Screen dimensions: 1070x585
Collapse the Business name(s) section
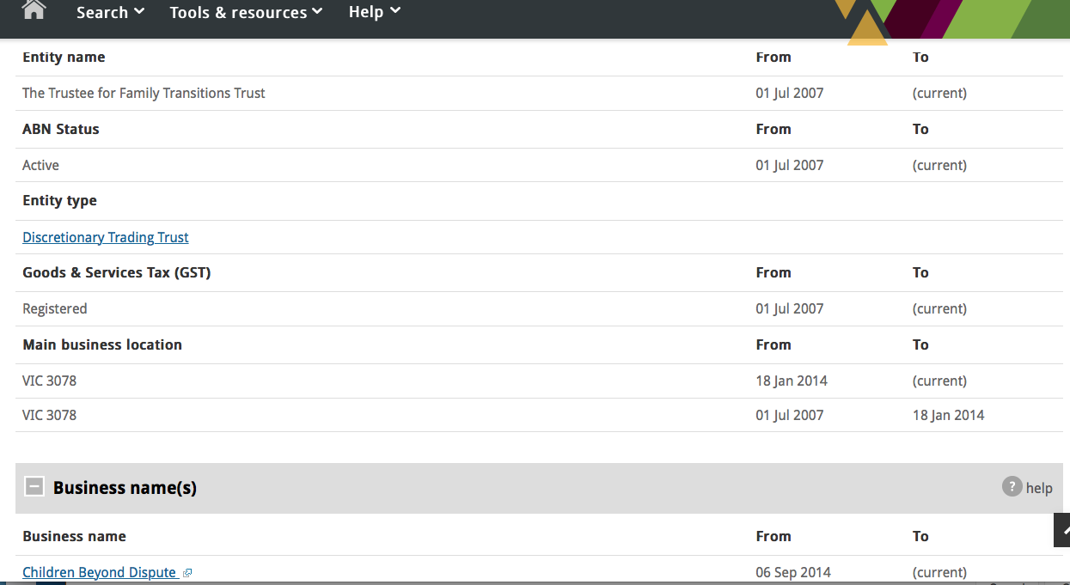pyautogui.click(x=34, y=487)
